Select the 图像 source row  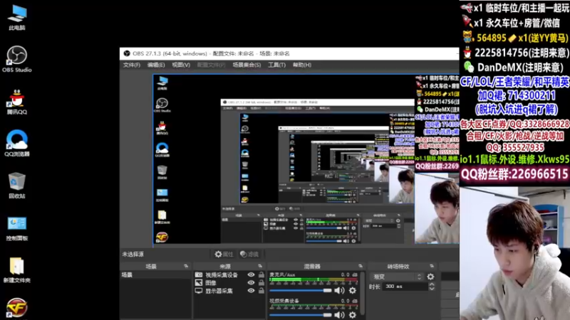[x=229, y=283]
